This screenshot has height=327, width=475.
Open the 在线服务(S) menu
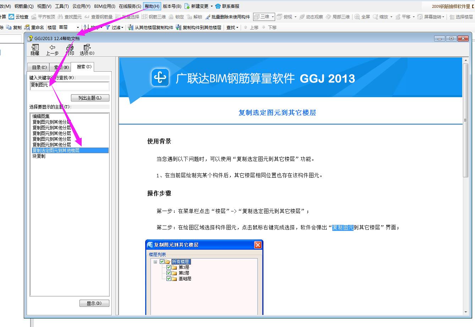pyautogui.click(x=130, y=6)
